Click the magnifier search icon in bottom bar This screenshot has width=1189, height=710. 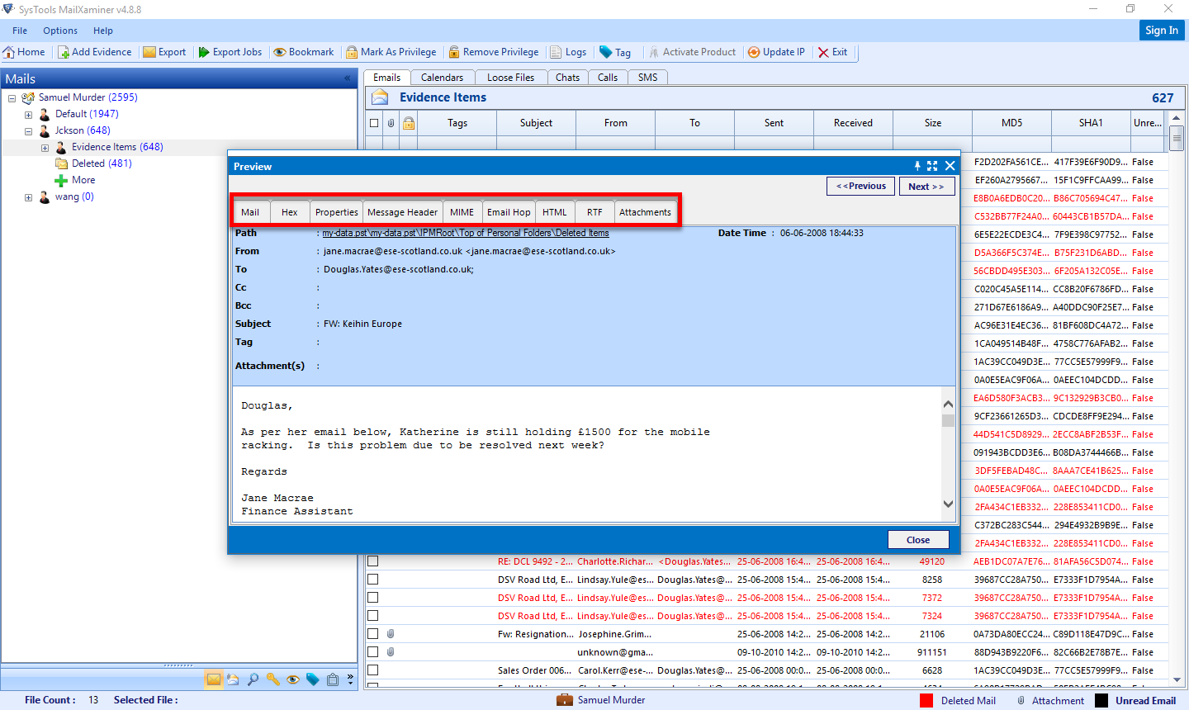pyautogui.click(x=253, y=679)
